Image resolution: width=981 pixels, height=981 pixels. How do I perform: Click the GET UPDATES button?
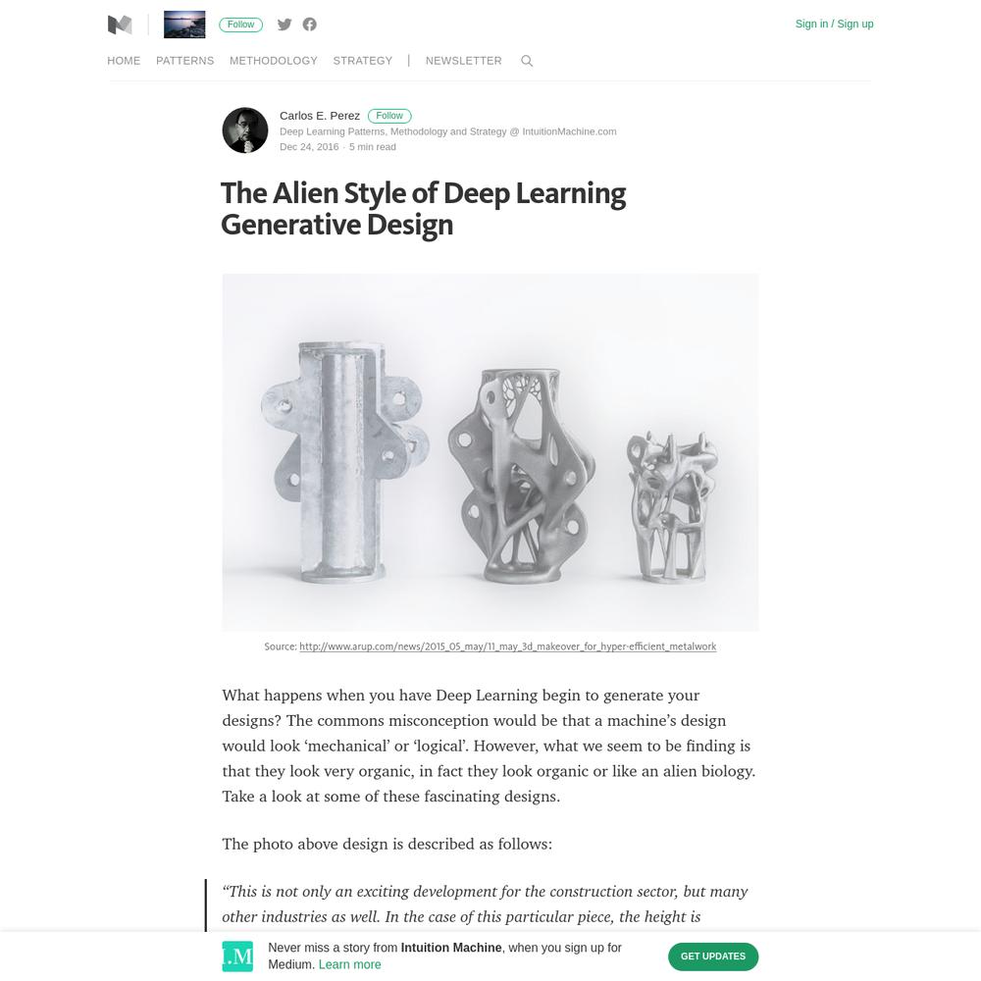713,956
